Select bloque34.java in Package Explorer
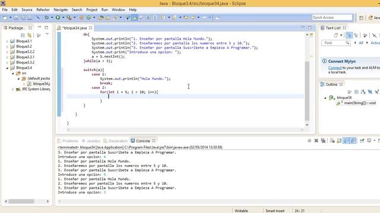380x213 pixels. coord(39,84)
